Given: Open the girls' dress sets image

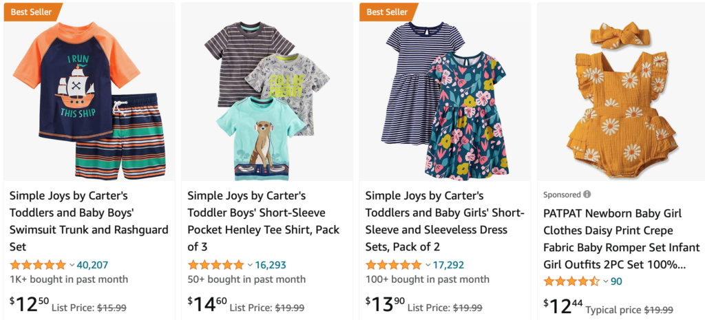Looking at the screenshot, I should pos(445,96).
